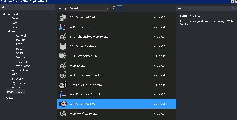Click the SQL Server Database cylinder icon
Viewport: 237px width, 120px height.
point(62,46)
